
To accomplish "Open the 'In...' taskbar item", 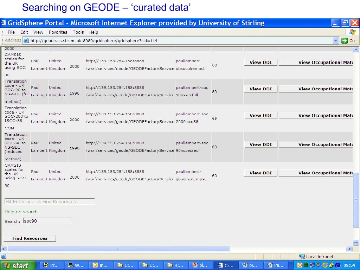I will click(x=101, y=265).
